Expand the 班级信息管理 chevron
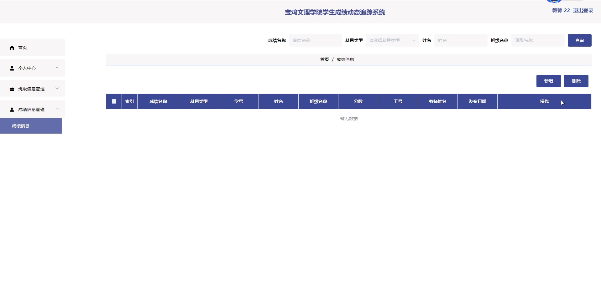The height and width of the screenshot is (291, 601). click(x=57, y=88)
